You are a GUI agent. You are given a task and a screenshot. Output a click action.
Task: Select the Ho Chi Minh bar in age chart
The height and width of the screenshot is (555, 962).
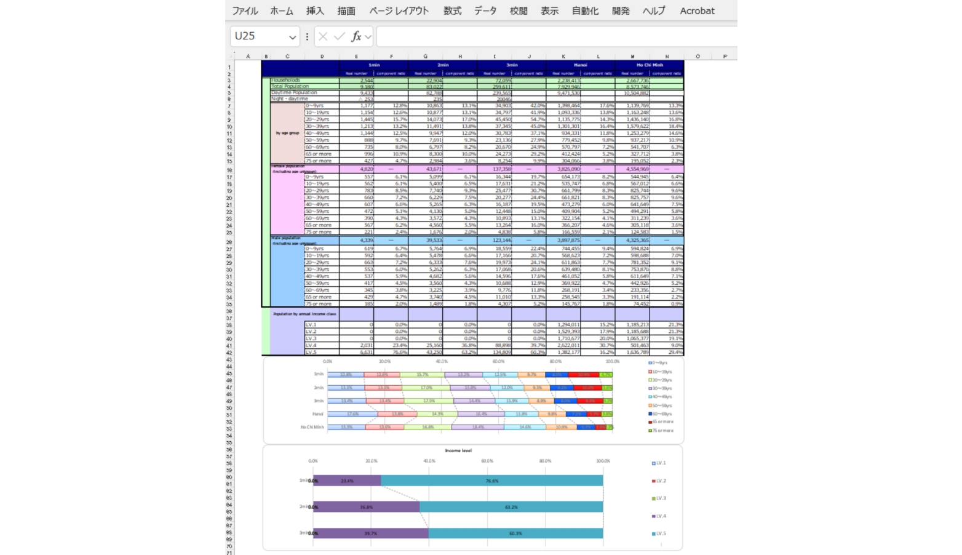pos(470,427)
